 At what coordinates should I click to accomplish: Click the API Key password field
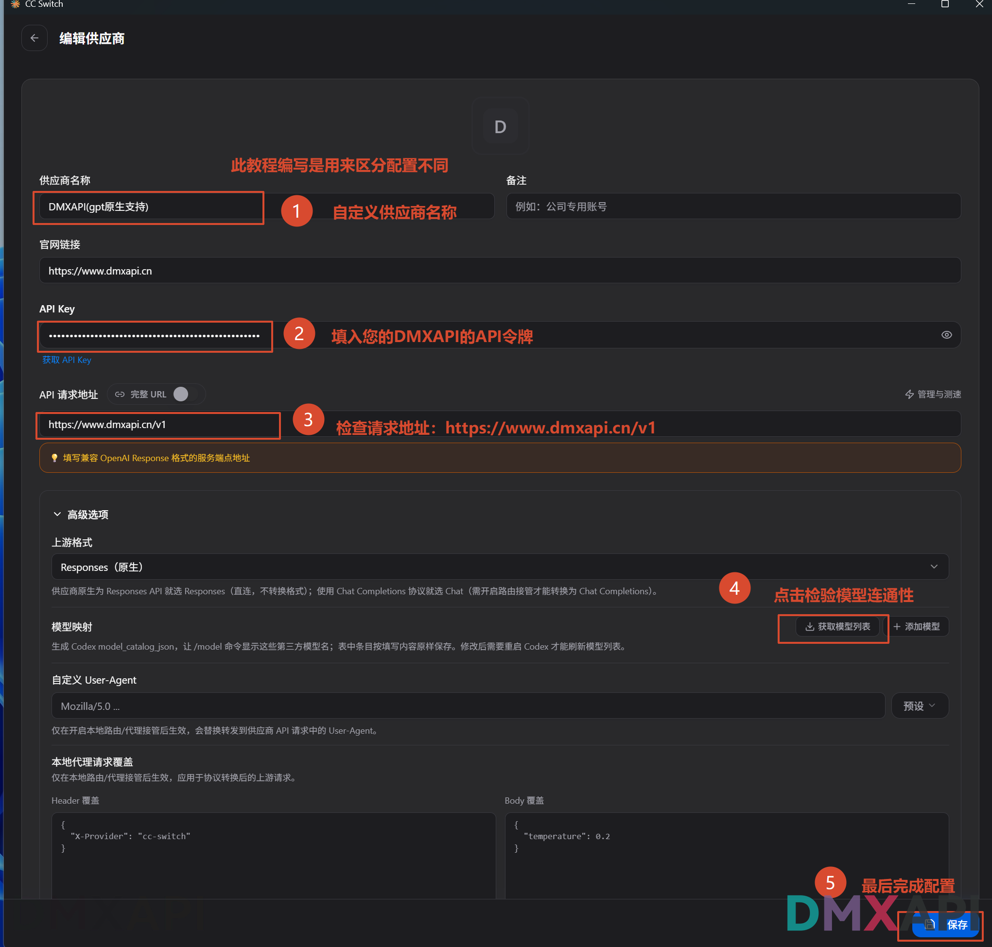(x=500, y=335)
